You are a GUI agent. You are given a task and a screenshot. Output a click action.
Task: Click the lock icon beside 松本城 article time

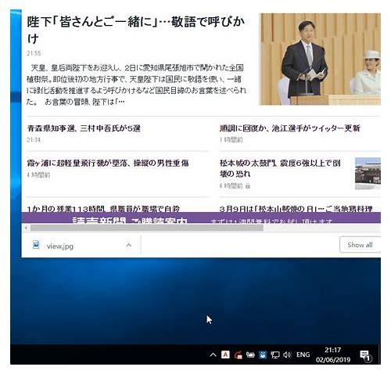tap(248, 185)
